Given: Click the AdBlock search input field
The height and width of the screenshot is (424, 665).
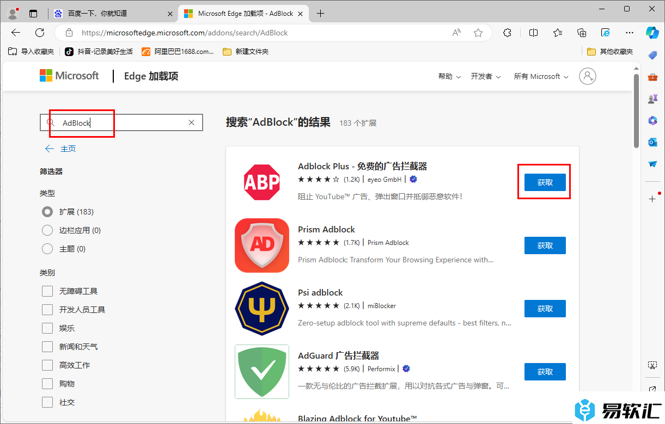Looking at the screenshot, I should click(x=121, y=122).
